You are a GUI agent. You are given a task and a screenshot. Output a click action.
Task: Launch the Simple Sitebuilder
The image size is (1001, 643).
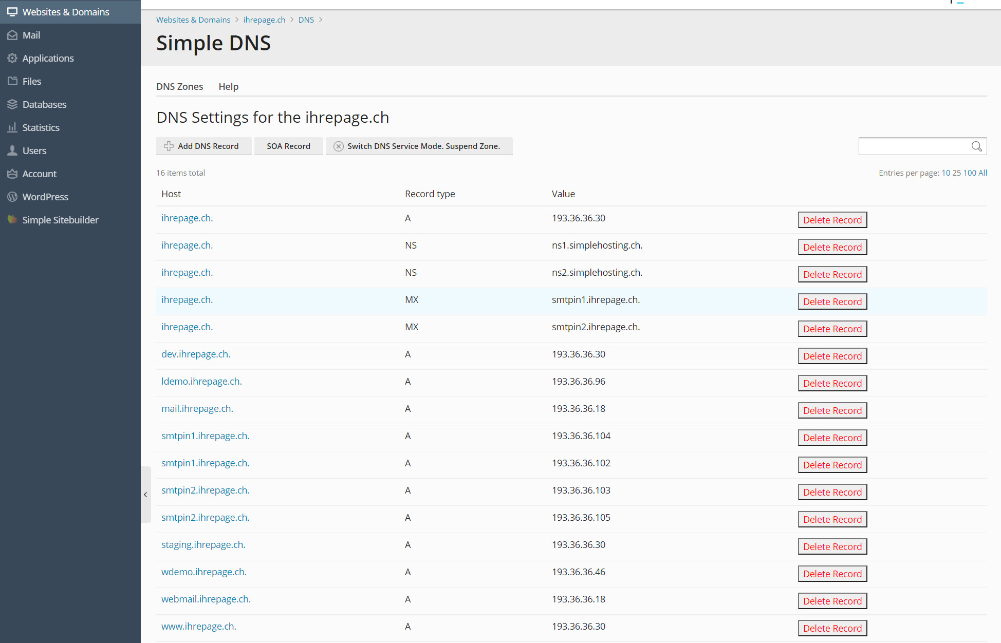(60, 220)
